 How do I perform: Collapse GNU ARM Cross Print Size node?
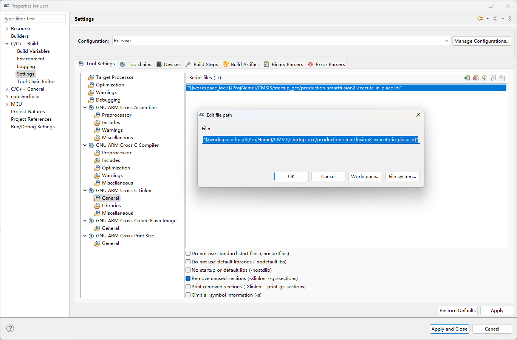tap(85, 236)
